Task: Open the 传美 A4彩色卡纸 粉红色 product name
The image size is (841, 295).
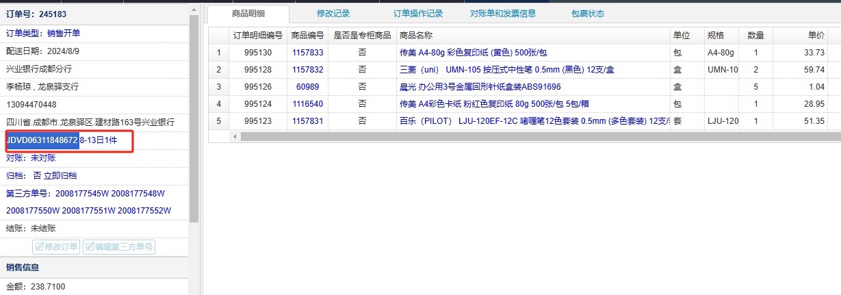Action: coord(494,104)
